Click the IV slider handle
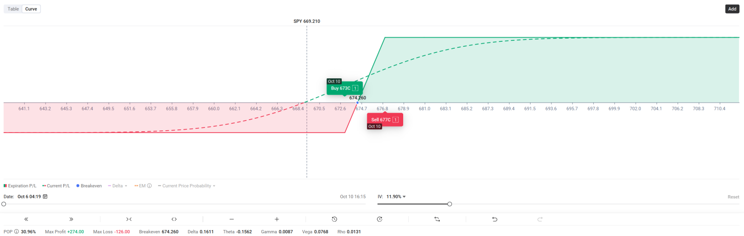The image size is (744, 236). [450, 204]
